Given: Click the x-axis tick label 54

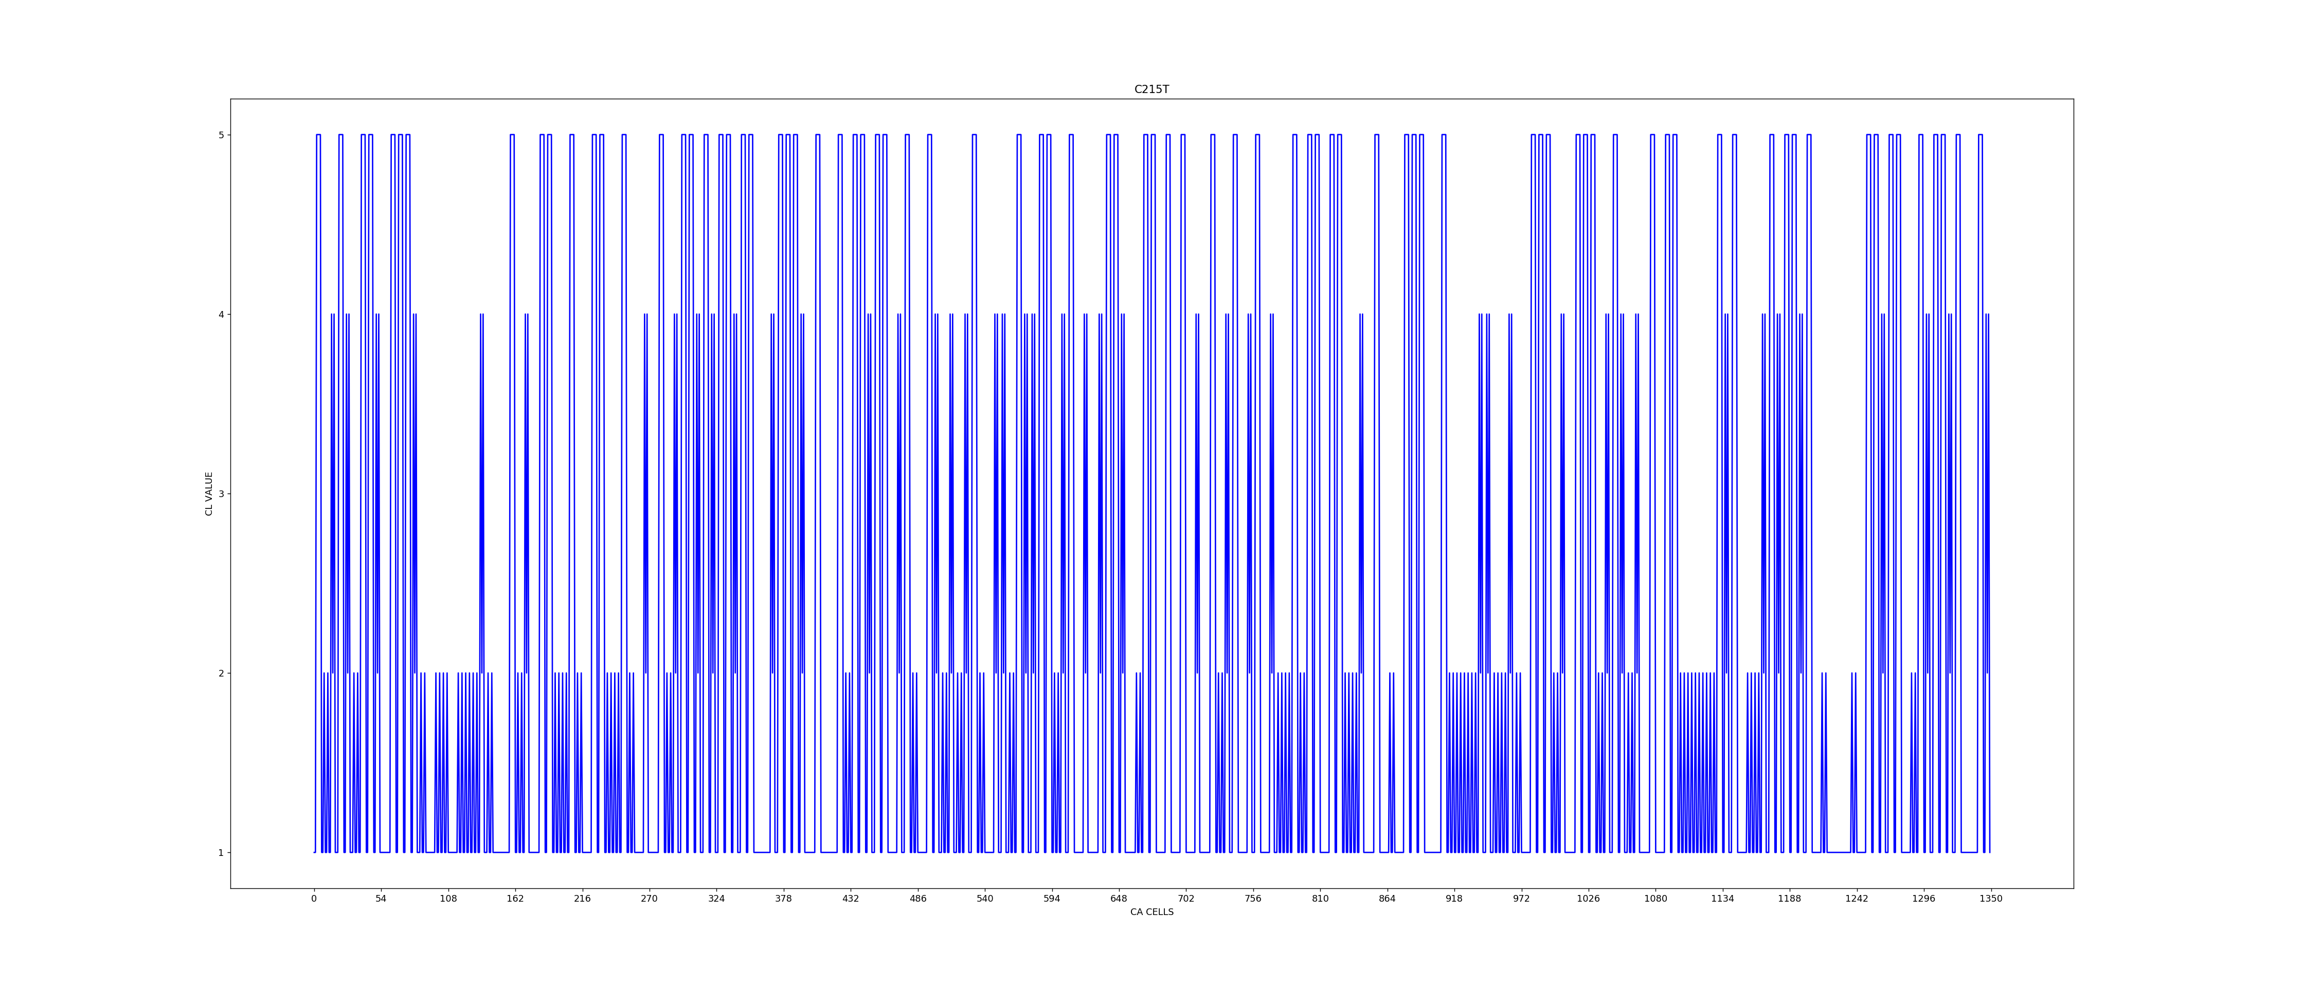Looking at the screenshot, I should 381,899.
